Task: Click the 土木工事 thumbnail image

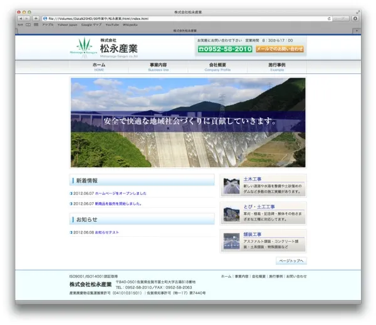Action: coord(231,186)
